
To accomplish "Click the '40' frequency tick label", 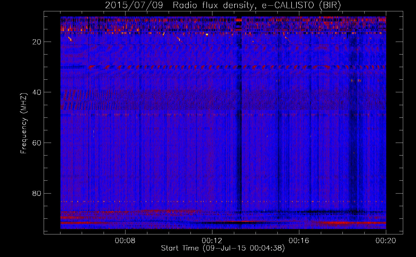I will [37, 92].
